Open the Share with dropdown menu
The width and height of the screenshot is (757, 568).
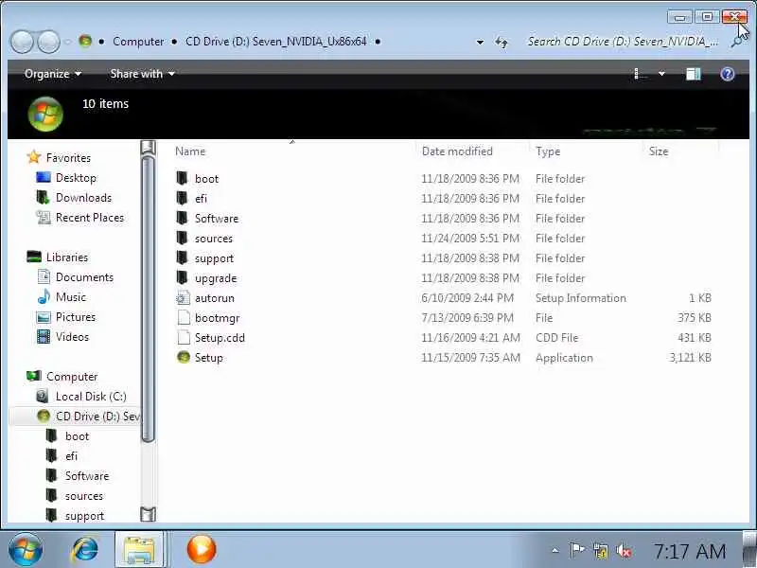tap(142, 74)
